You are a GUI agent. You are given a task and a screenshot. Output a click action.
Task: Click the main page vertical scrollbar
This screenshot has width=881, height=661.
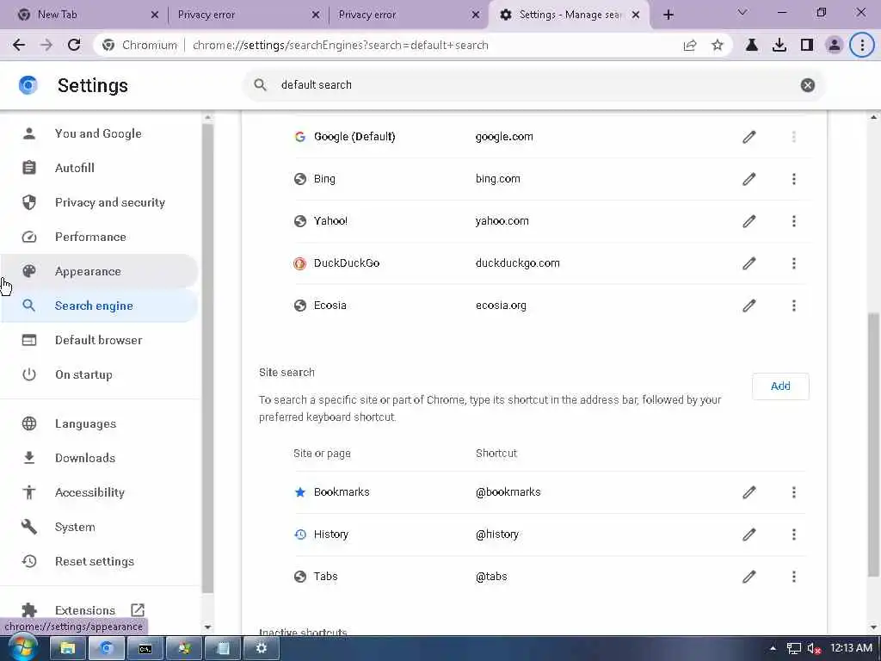click(x=873, y=444)
